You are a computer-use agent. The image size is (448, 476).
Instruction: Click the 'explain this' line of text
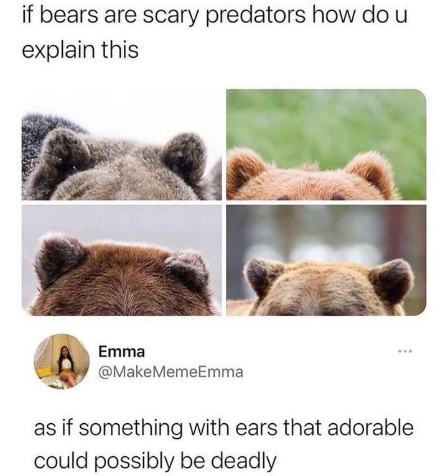tap(80, 49)
